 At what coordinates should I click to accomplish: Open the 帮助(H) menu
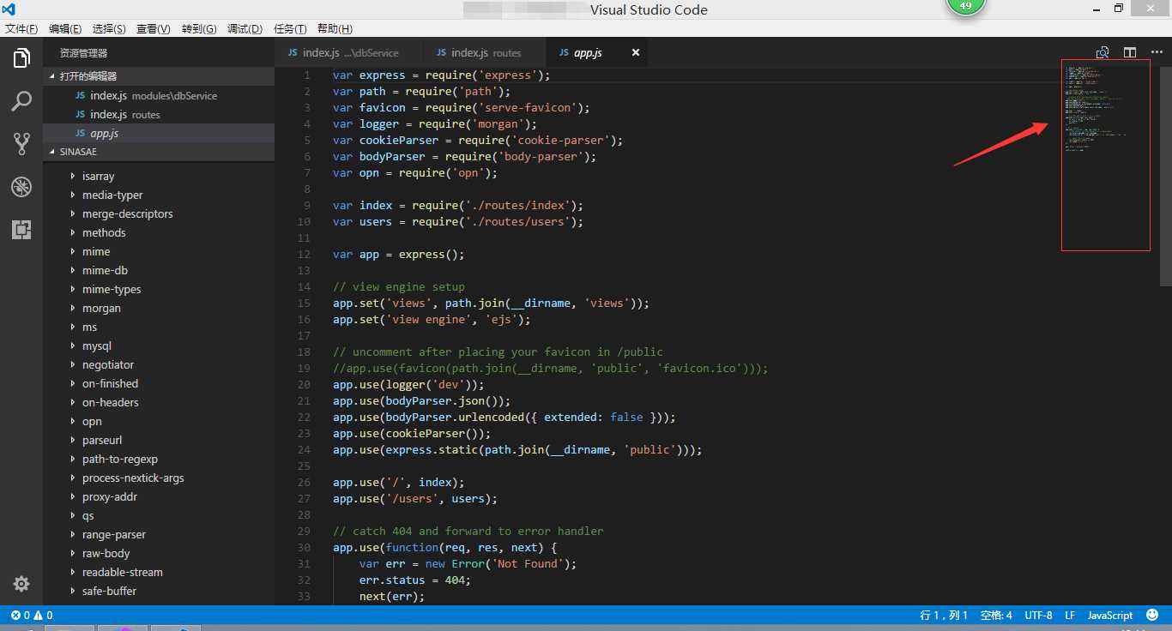335,28
